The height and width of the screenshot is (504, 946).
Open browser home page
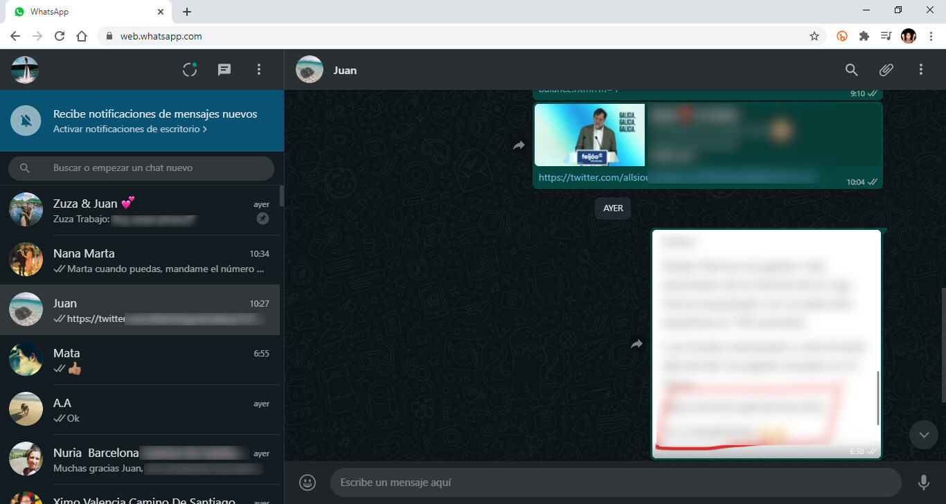82,36
